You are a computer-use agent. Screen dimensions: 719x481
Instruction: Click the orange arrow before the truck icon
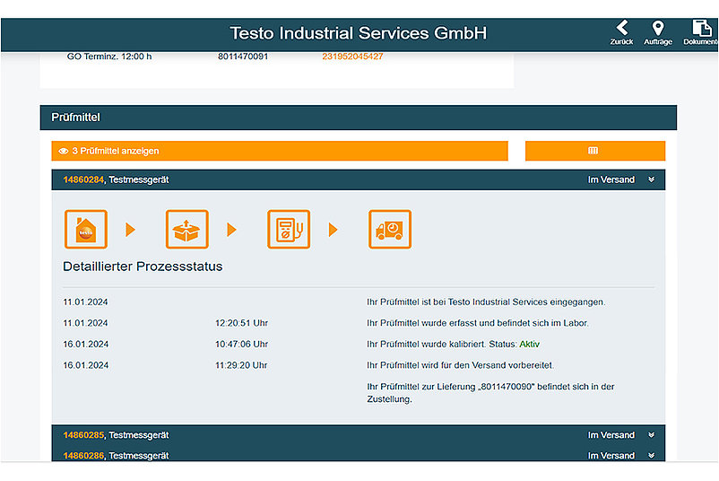(x=333, y=230)
